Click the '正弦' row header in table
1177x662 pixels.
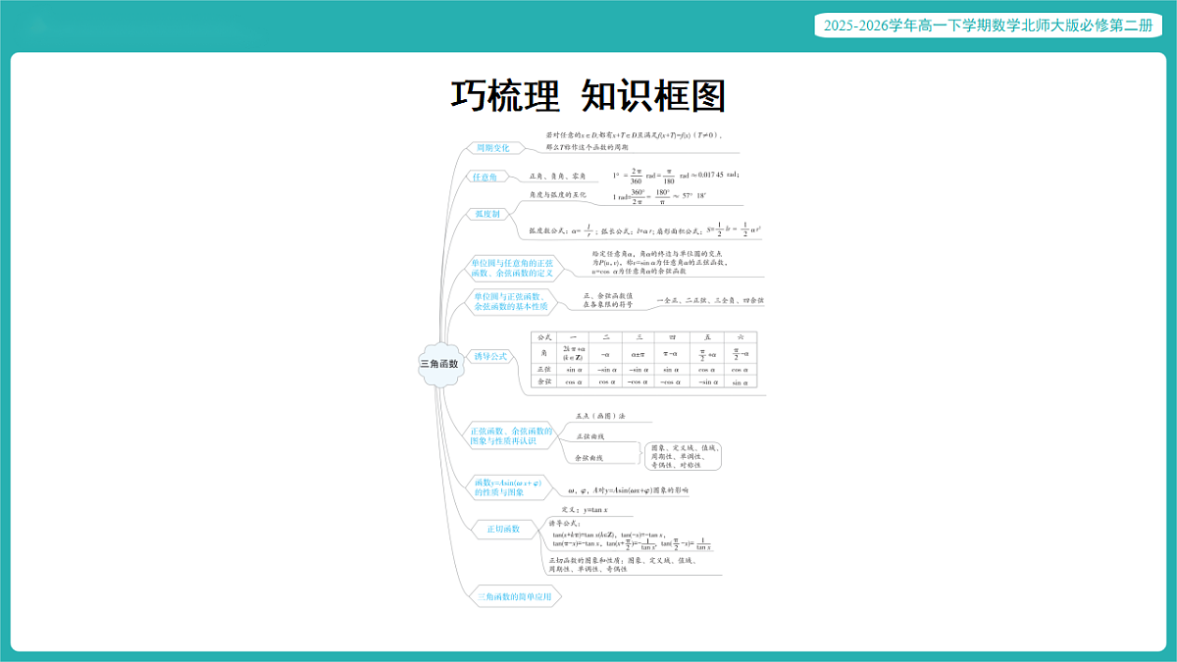pos(544,370)
